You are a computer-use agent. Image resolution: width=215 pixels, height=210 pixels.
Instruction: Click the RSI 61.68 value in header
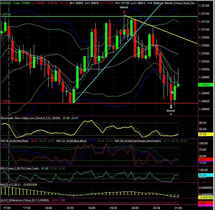coord(45,168)
